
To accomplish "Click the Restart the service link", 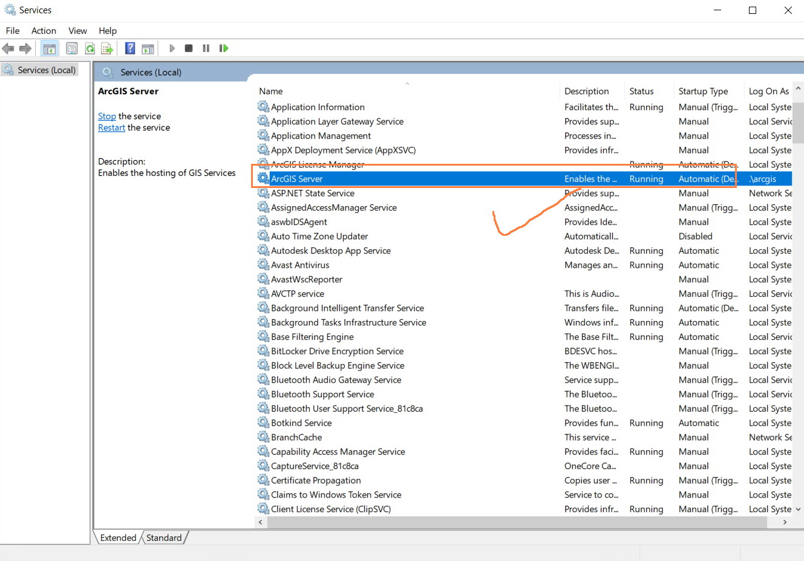I will coord(111,128).
